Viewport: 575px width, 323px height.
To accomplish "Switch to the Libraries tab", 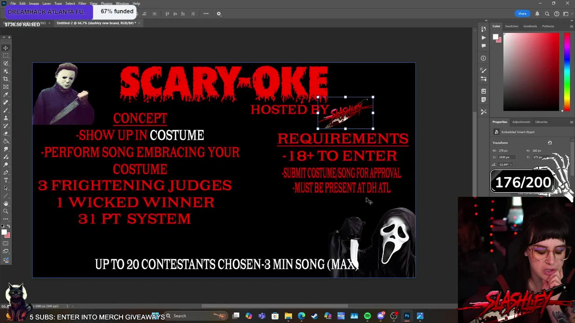I will [x=541, y=122].
